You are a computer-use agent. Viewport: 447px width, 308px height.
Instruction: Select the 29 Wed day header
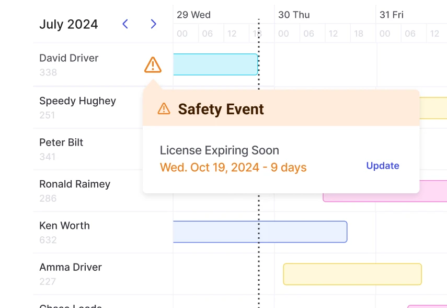click(193, 15)
